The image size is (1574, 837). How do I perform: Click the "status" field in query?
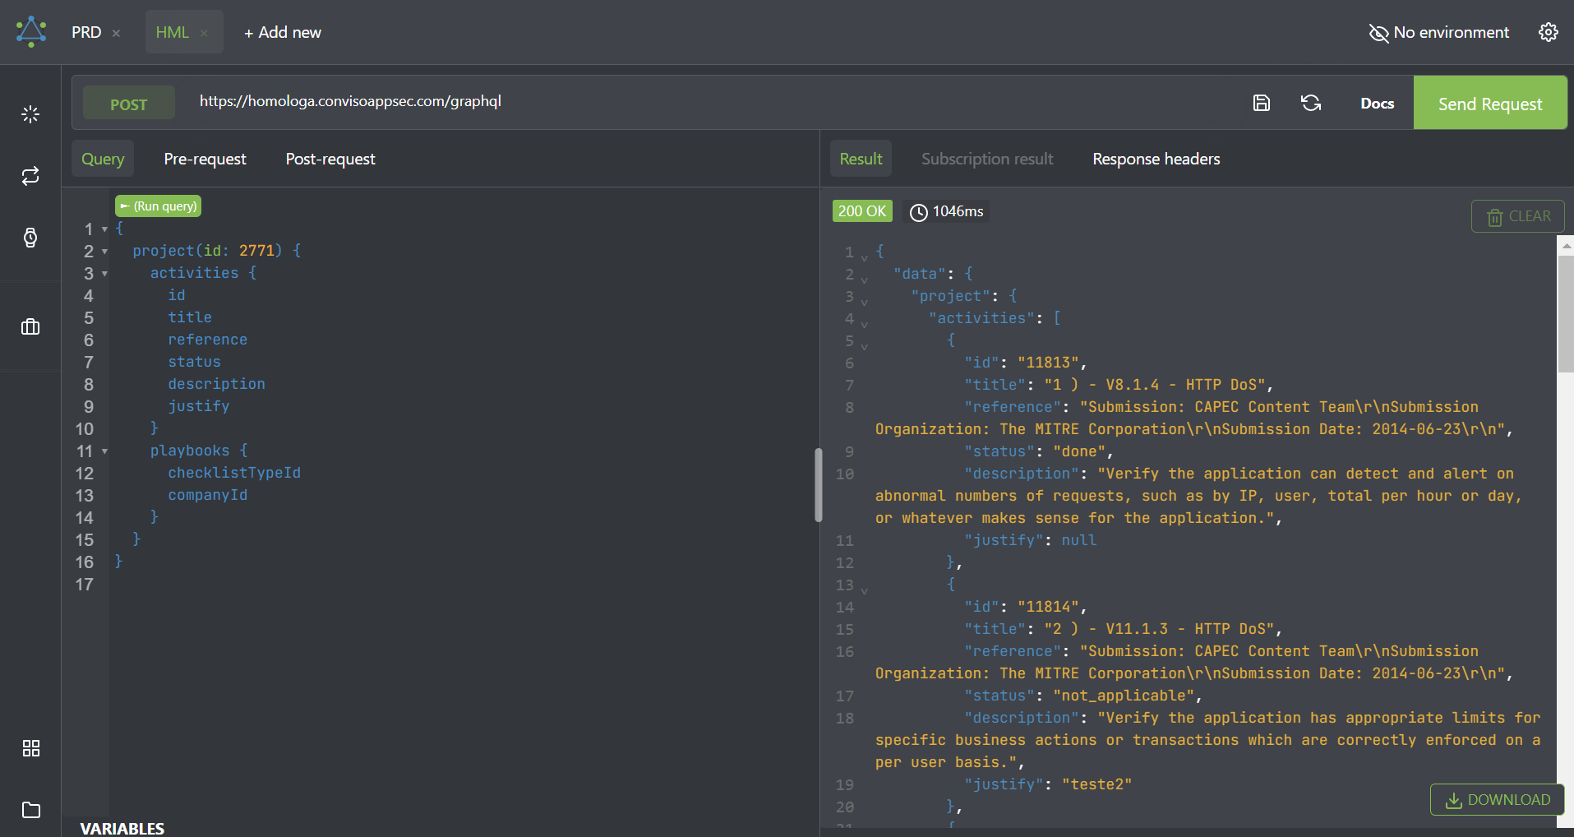click(x=195, y=362)
